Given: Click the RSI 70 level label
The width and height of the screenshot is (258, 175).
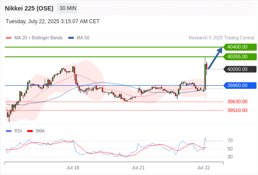Looking at the screenshot, I should [x=230, y=140].
